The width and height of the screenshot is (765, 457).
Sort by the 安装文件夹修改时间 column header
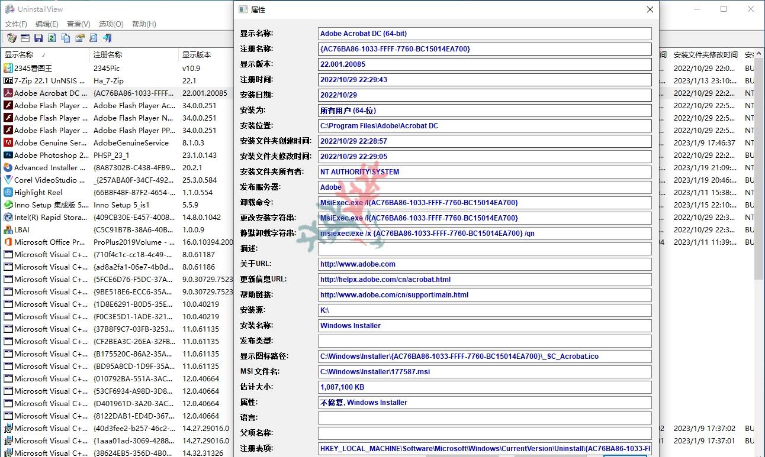(x=706, y=54)
